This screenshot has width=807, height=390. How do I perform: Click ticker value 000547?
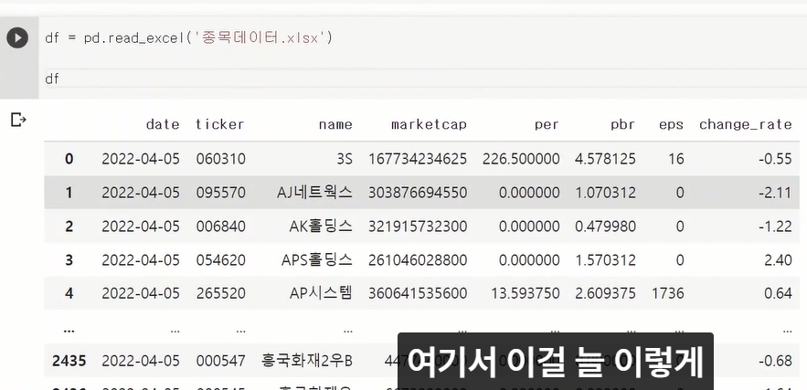click(220, 361)
